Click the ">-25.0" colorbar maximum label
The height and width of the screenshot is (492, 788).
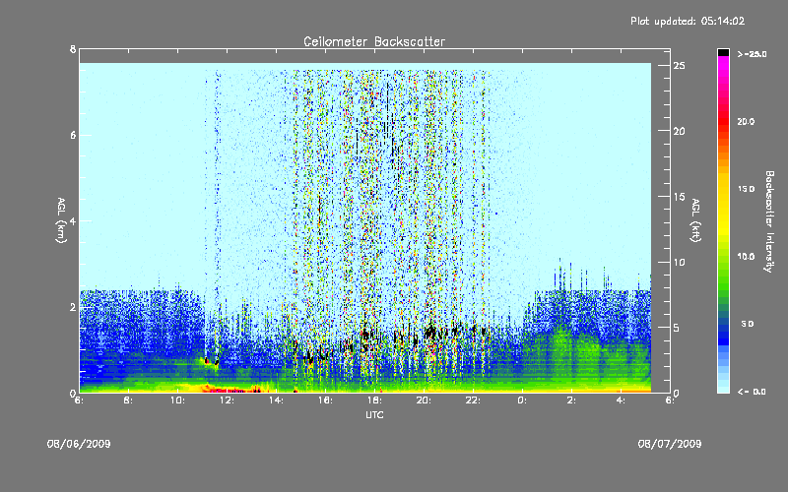752,54
